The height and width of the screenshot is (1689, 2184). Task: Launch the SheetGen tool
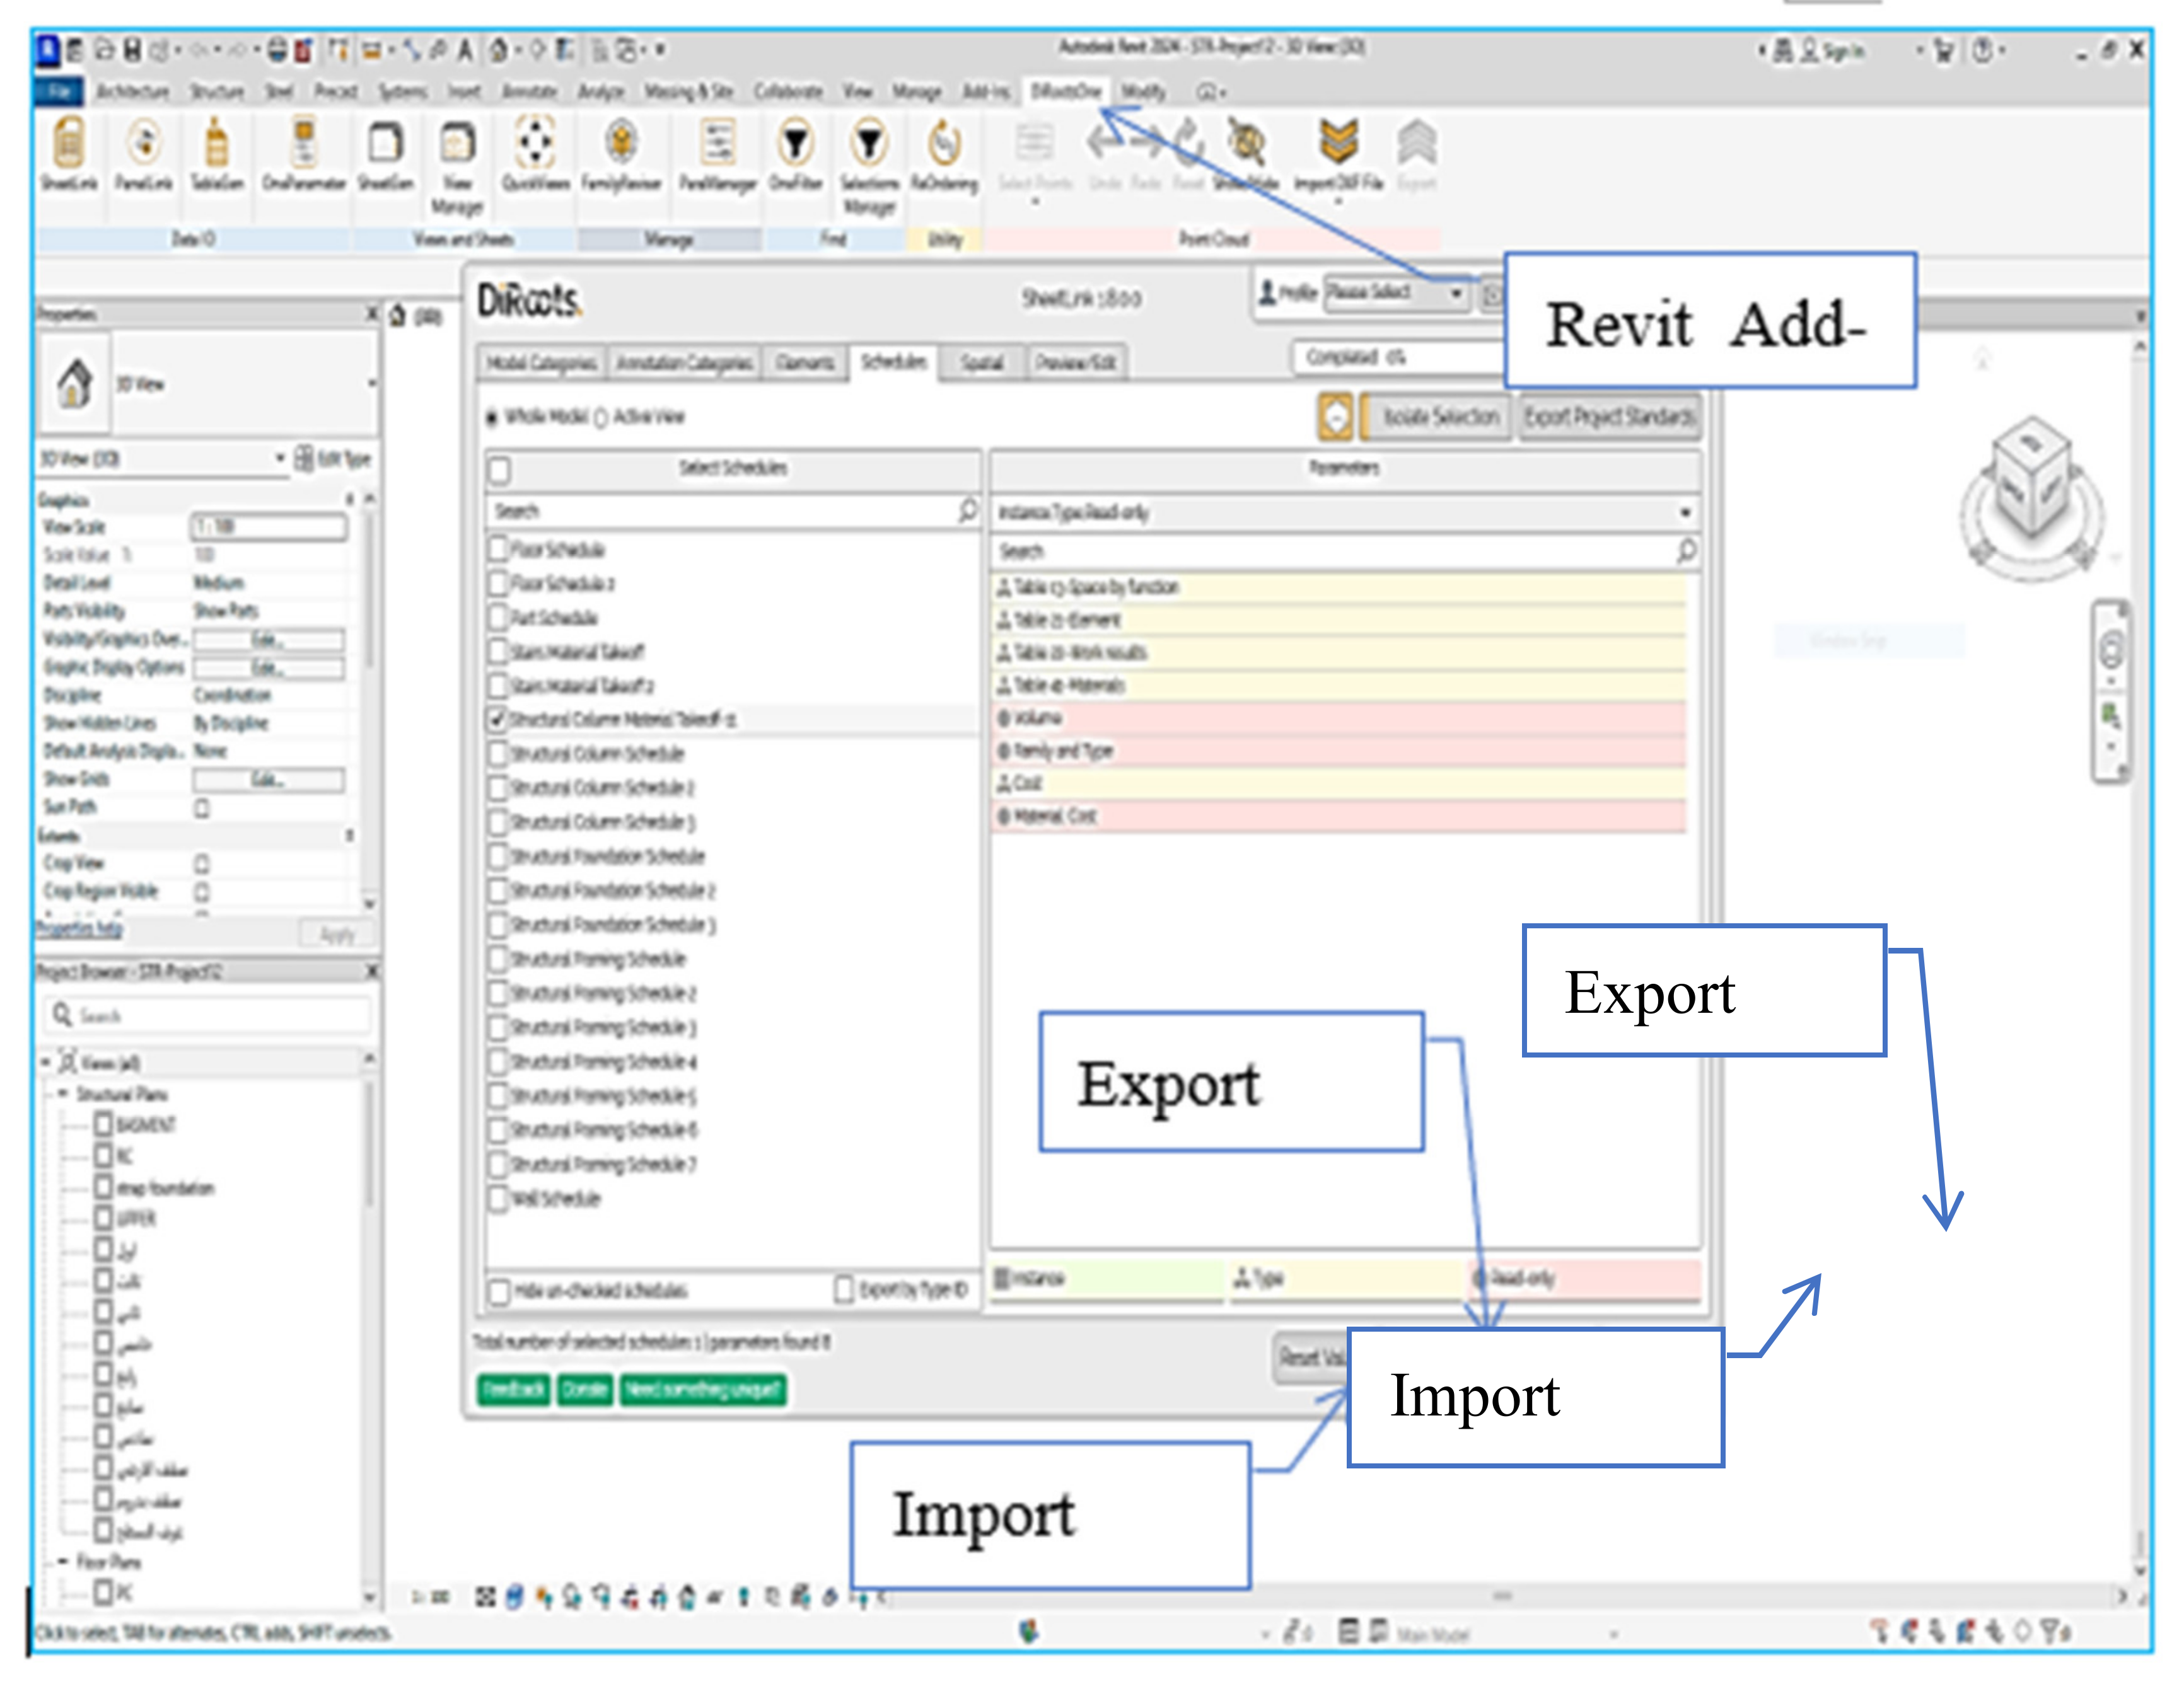385,153
